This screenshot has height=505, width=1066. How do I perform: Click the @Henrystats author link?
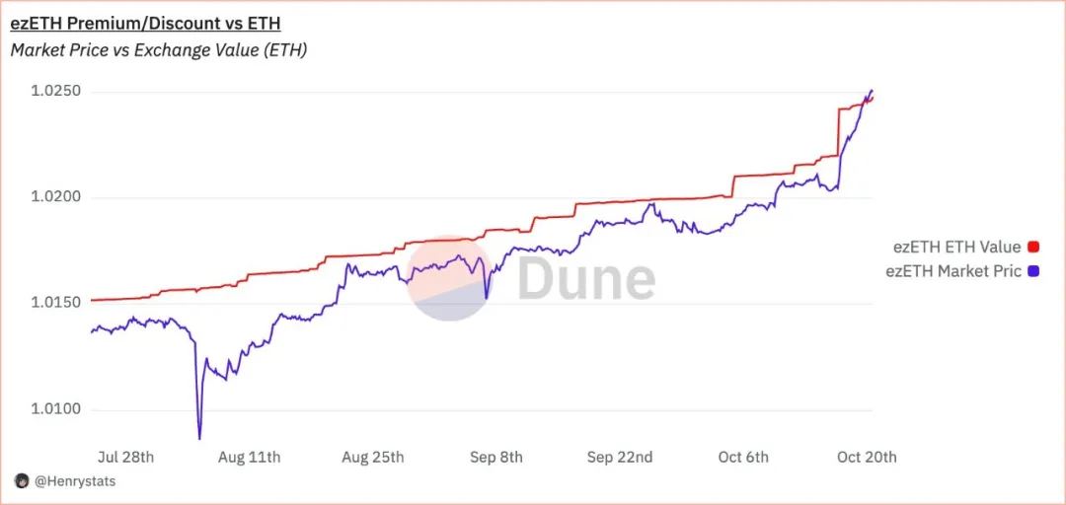click(x=67, y=481)
